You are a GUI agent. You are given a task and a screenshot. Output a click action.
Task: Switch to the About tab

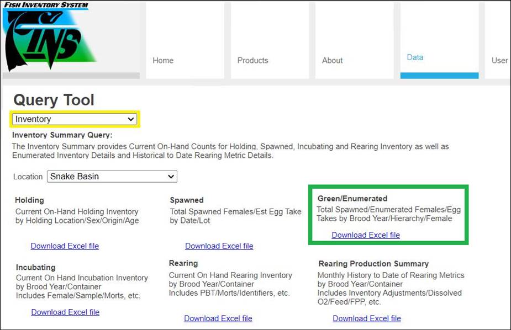tap(332, 61)
